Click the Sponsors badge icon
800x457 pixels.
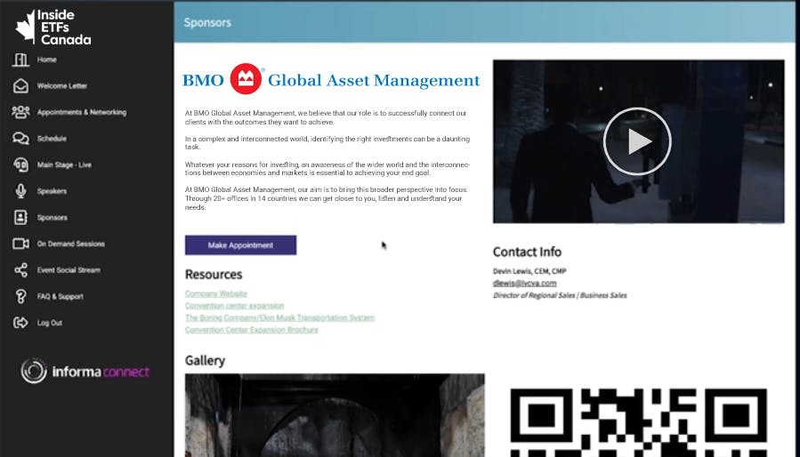[20, 217]
